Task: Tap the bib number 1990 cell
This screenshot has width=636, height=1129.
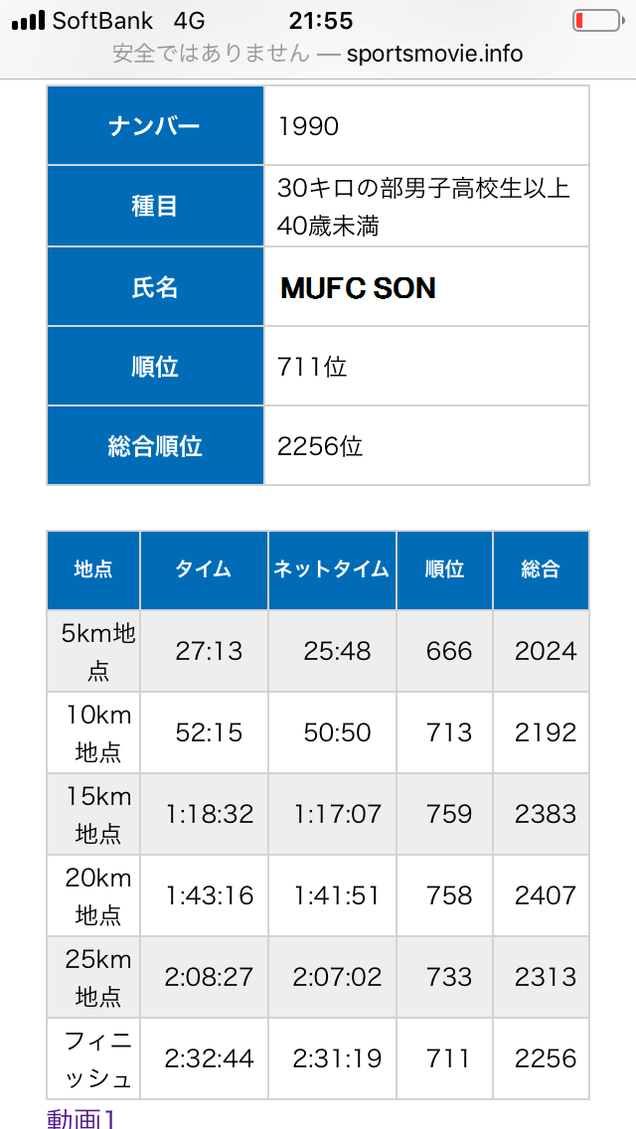Action: tap(309, 126)
